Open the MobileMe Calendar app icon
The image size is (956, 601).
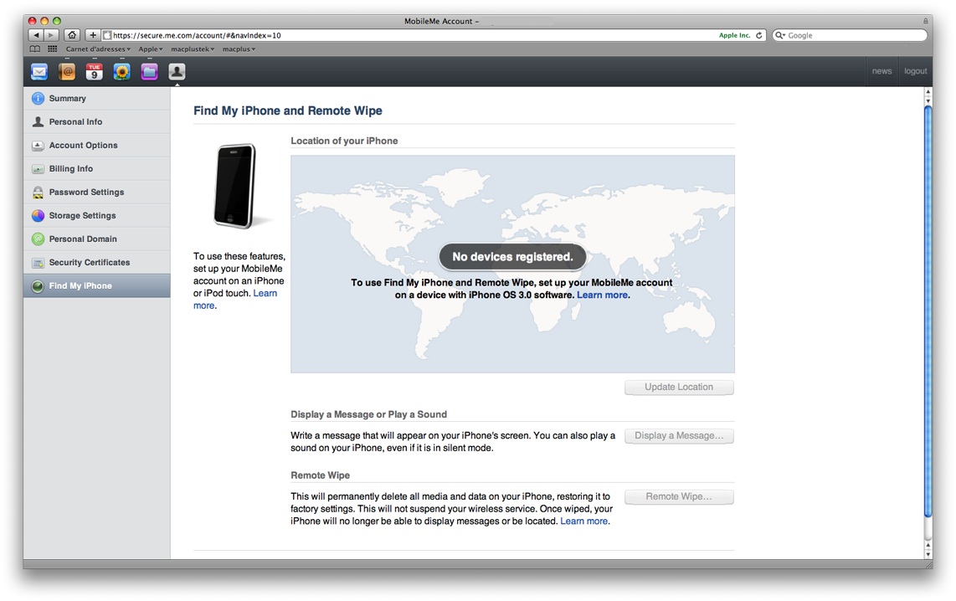pos(94,72)
